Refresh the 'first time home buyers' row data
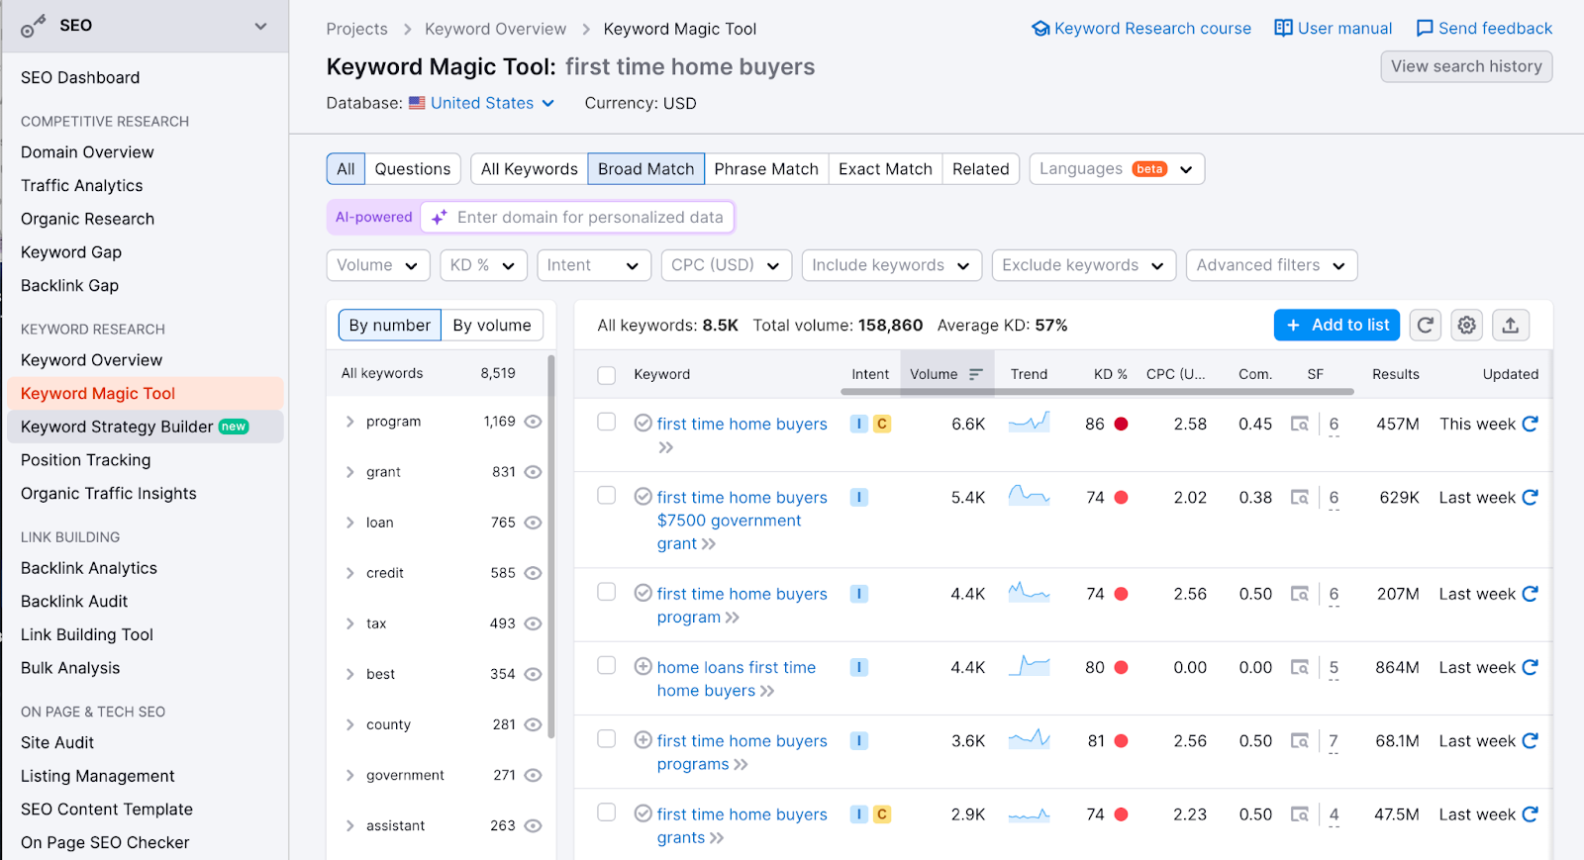Viewport: 1584px width, 860px height. 1530,424
